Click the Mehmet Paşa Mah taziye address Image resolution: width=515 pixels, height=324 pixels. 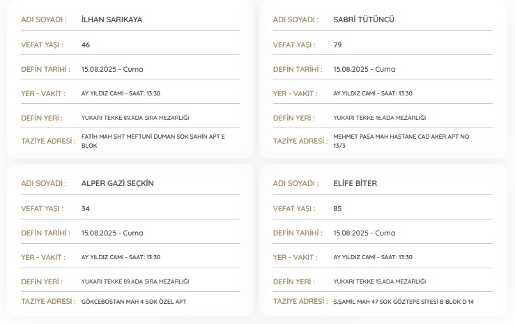[402, 141]
